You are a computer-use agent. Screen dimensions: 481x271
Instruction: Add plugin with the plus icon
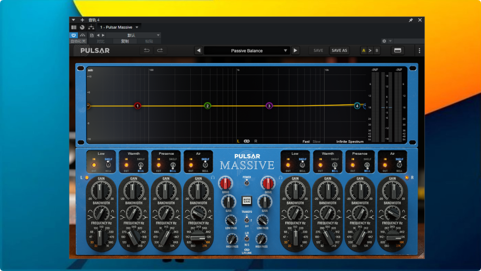coord(82,20)
